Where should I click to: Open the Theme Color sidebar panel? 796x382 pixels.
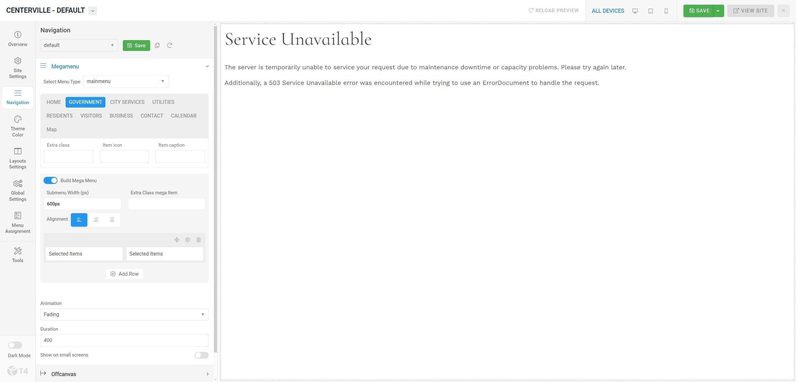click(x=18, y=126)
